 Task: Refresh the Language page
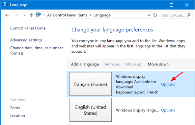click(155, 15)
